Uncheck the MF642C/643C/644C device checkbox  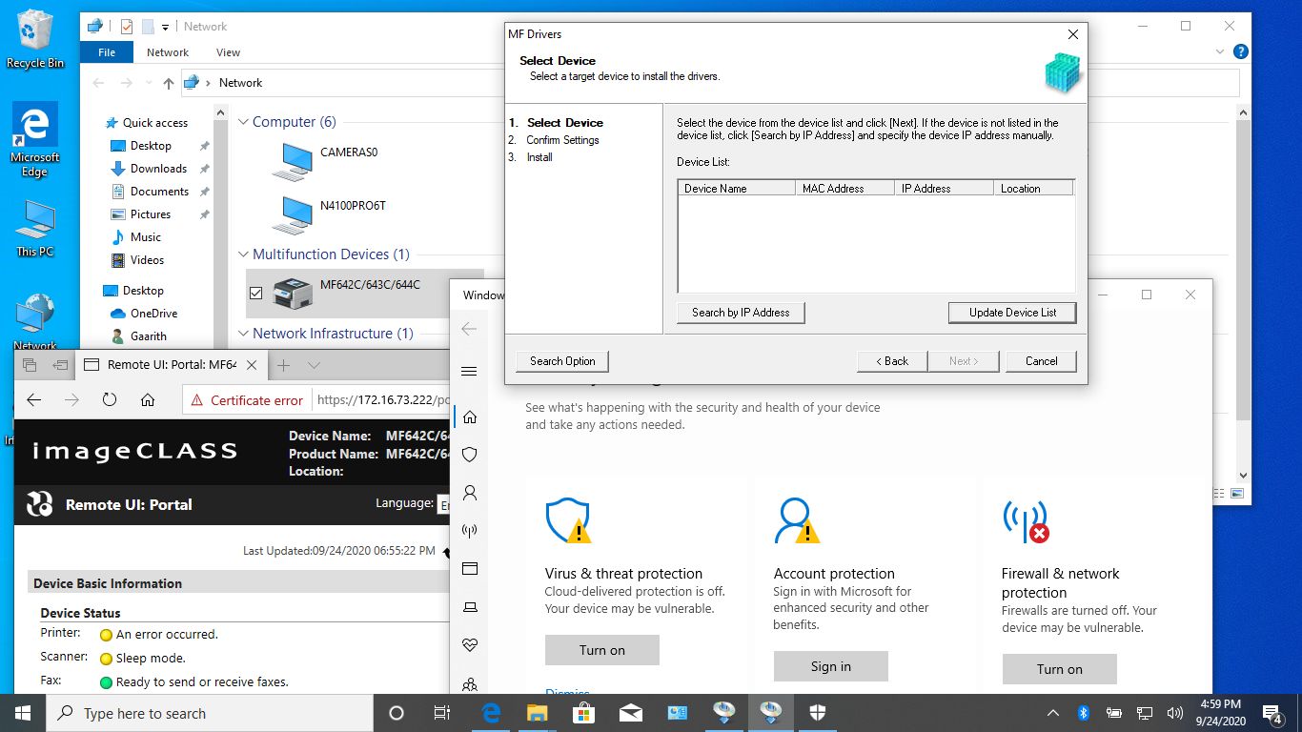(x=255, y=293)
